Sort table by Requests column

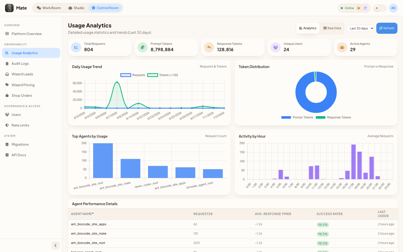coord(203,214)
